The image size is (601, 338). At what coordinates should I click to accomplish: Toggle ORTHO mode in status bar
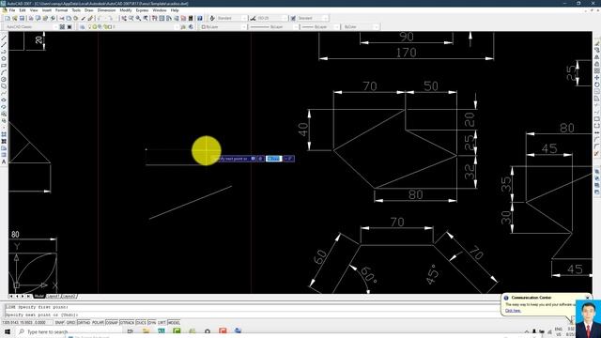pos(84,323)
